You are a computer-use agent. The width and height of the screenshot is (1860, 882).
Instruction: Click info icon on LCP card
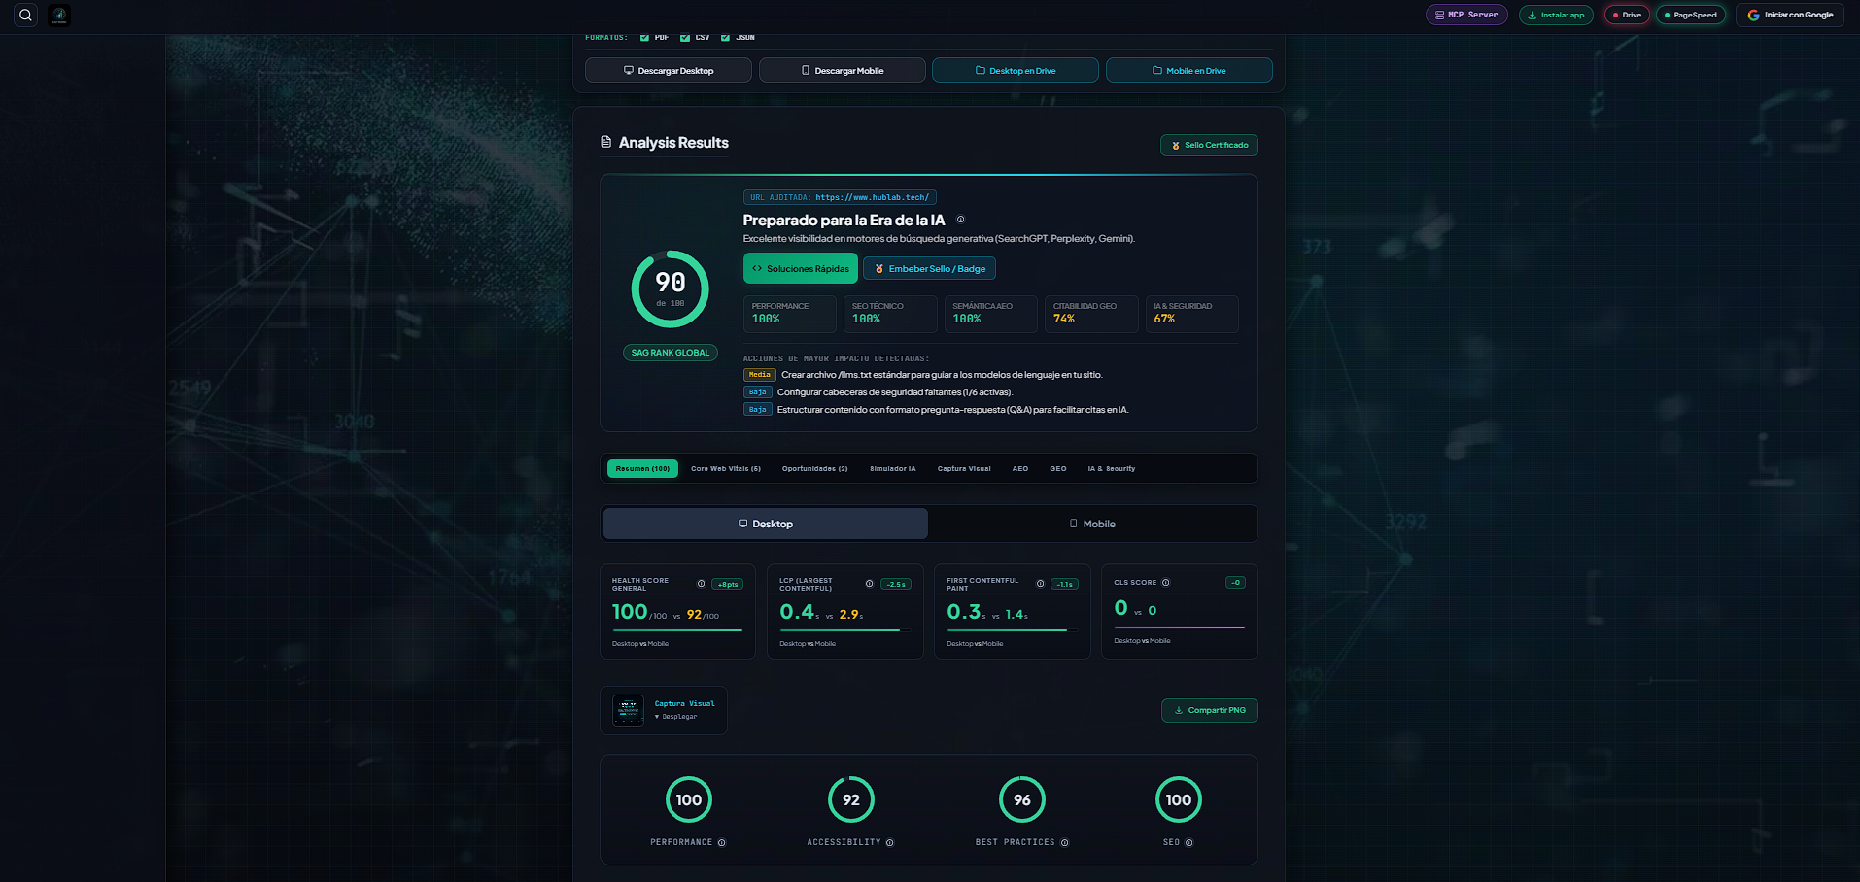869,584
